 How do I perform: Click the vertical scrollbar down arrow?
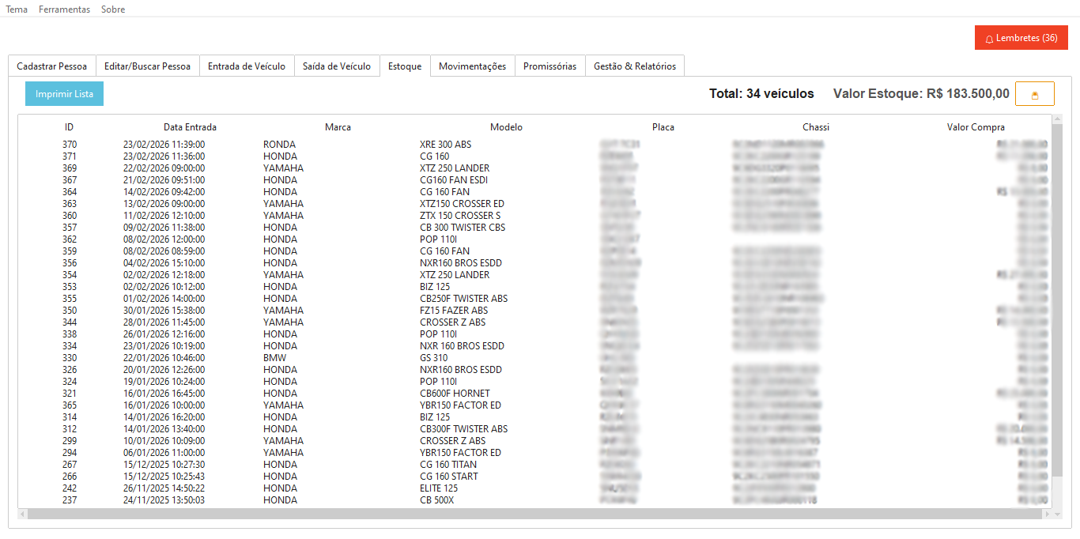coord(1057,514)
